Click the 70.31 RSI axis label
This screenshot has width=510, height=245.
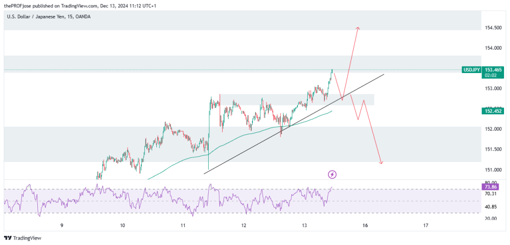(491, 194)
